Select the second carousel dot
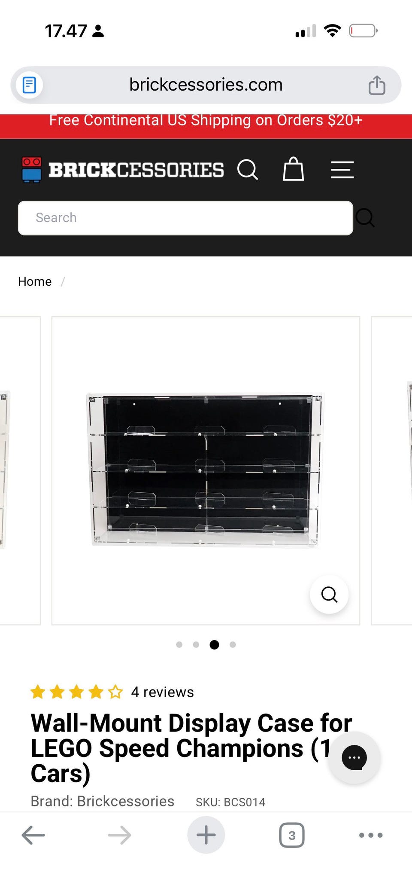This screenshot has height=894, width=412. click(196, 644)
